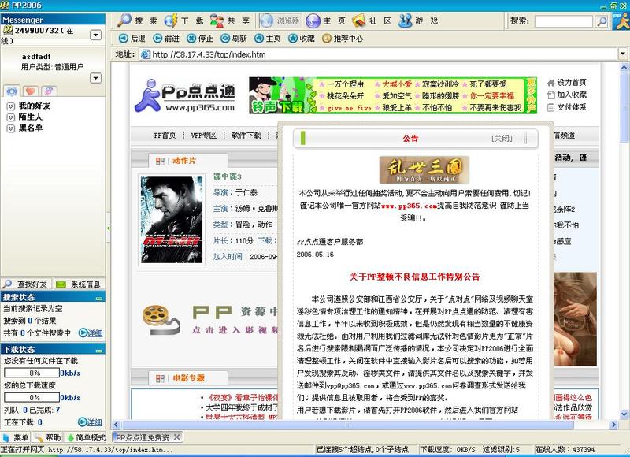Collapse the 下载状态 panel

tap(99, 350)
